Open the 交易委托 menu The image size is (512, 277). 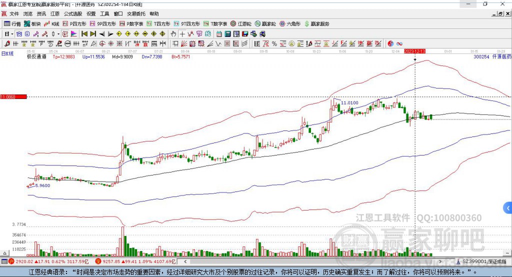pos(136,13)
